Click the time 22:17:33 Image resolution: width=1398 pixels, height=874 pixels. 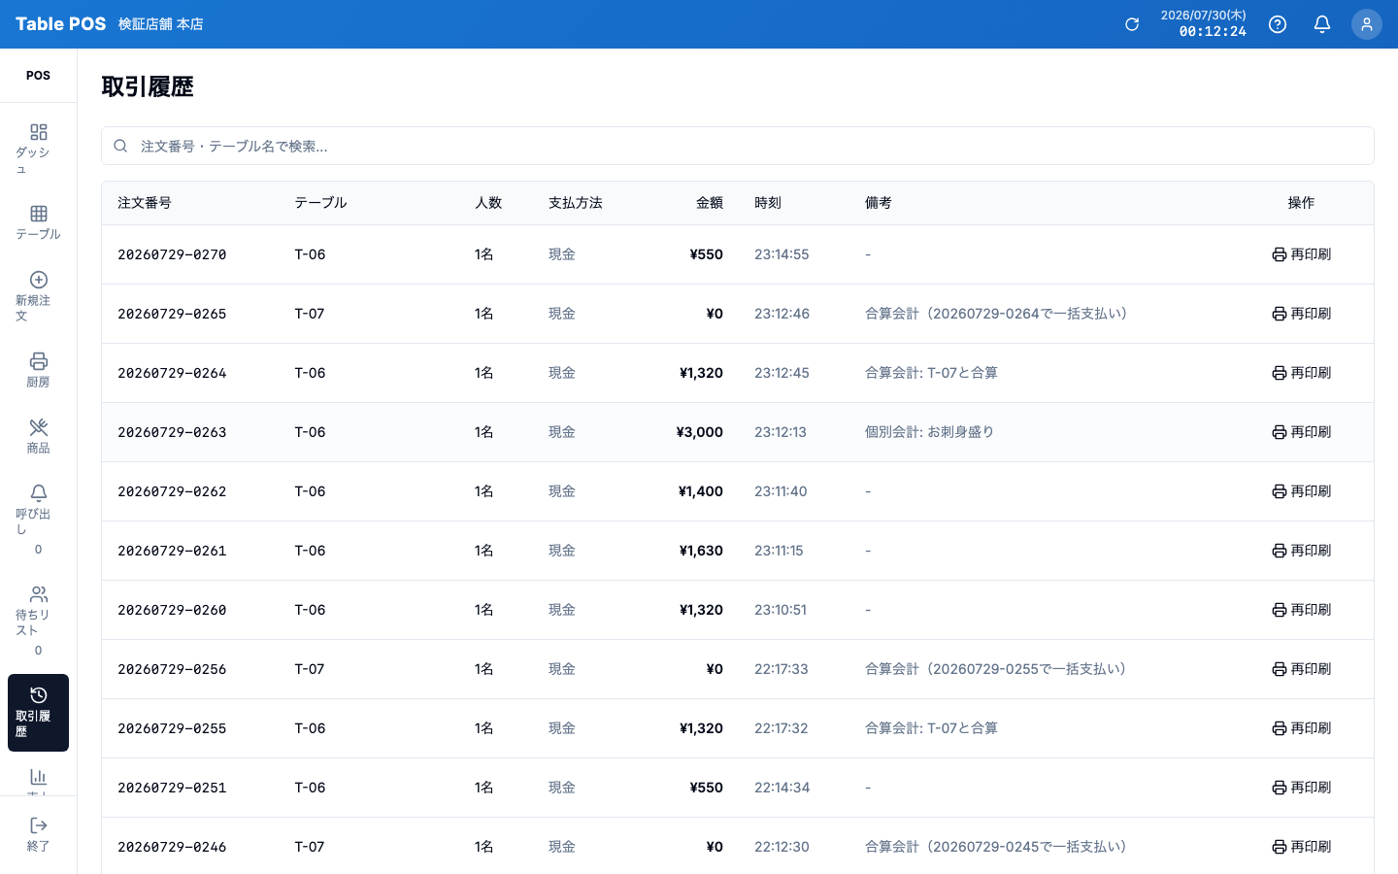pyautogui.click(x=782, y=669)
